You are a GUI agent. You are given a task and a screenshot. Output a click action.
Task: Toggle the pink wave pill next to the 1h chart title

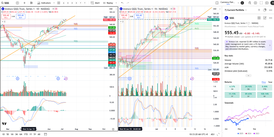pos(174,9)
